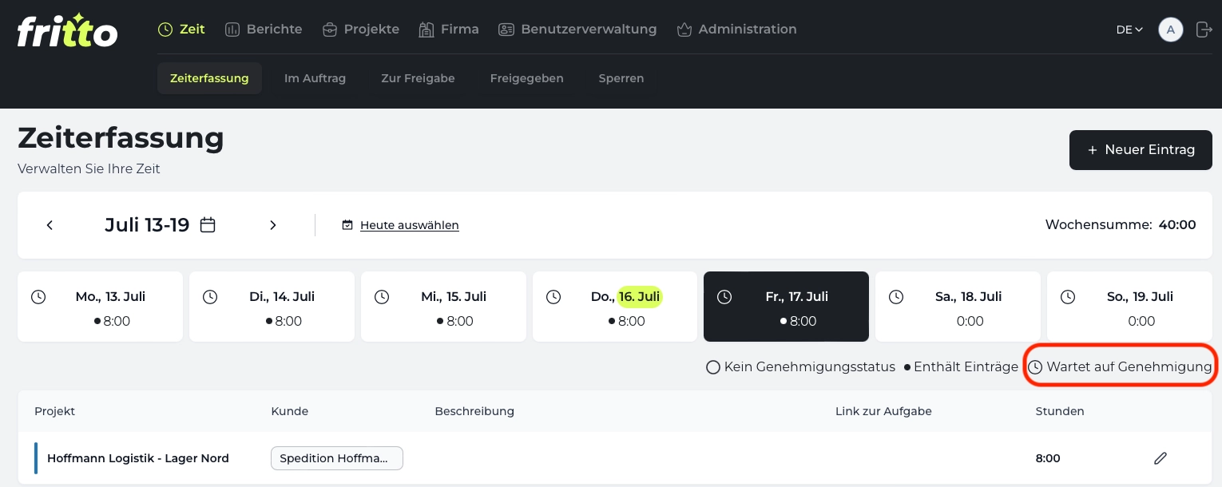Open the Projekte menu
1222x487 pixels.
tap(360, 30)
